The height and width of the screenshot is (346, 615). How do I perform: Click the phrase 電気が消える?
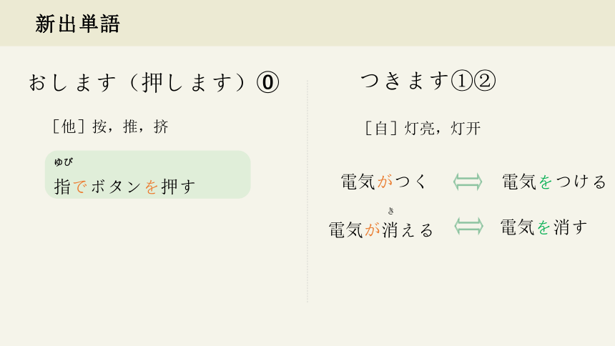[x=381, y=230]
